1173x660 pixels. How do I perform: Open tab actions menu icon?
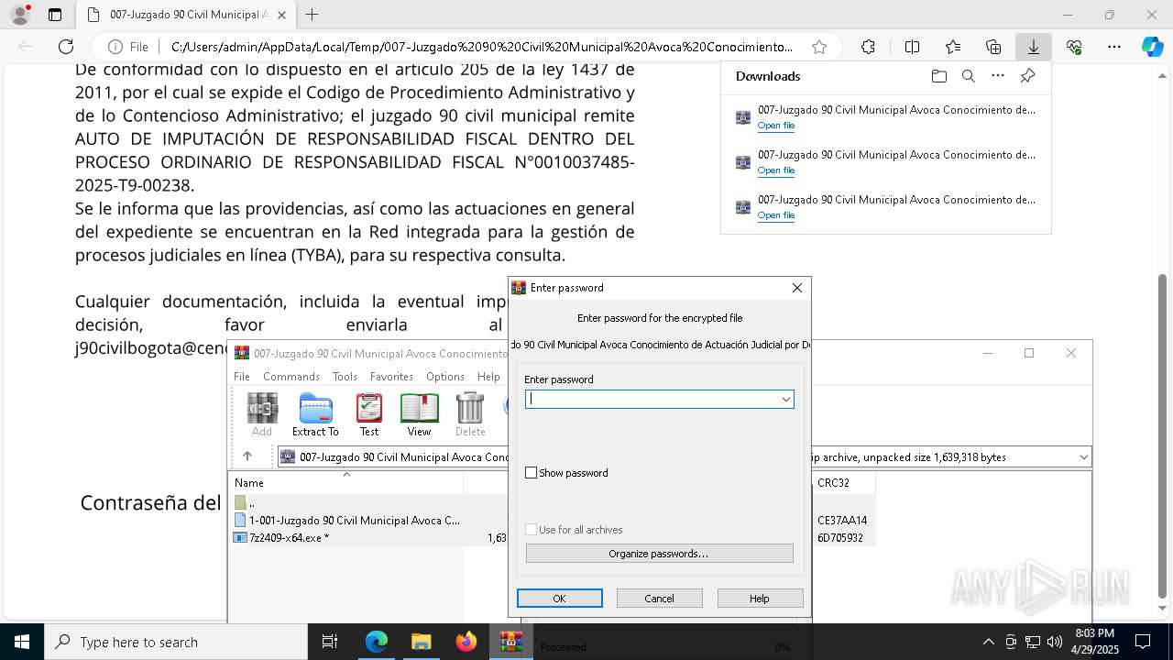[55, 15]
